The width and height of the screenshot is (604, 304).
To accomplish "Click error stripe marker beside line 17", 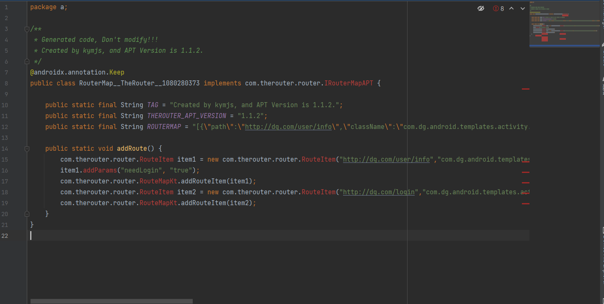I will point(526,183).
